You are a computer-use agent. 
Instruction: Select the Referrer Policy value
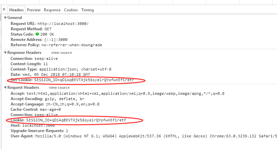[72, 45]
